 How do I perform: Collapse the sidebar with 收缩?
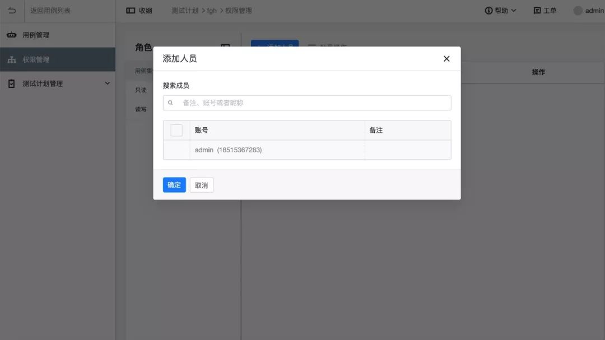[139, 11]
